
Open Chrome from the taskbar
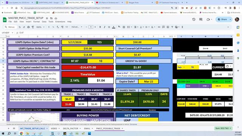tap(22, 133)
